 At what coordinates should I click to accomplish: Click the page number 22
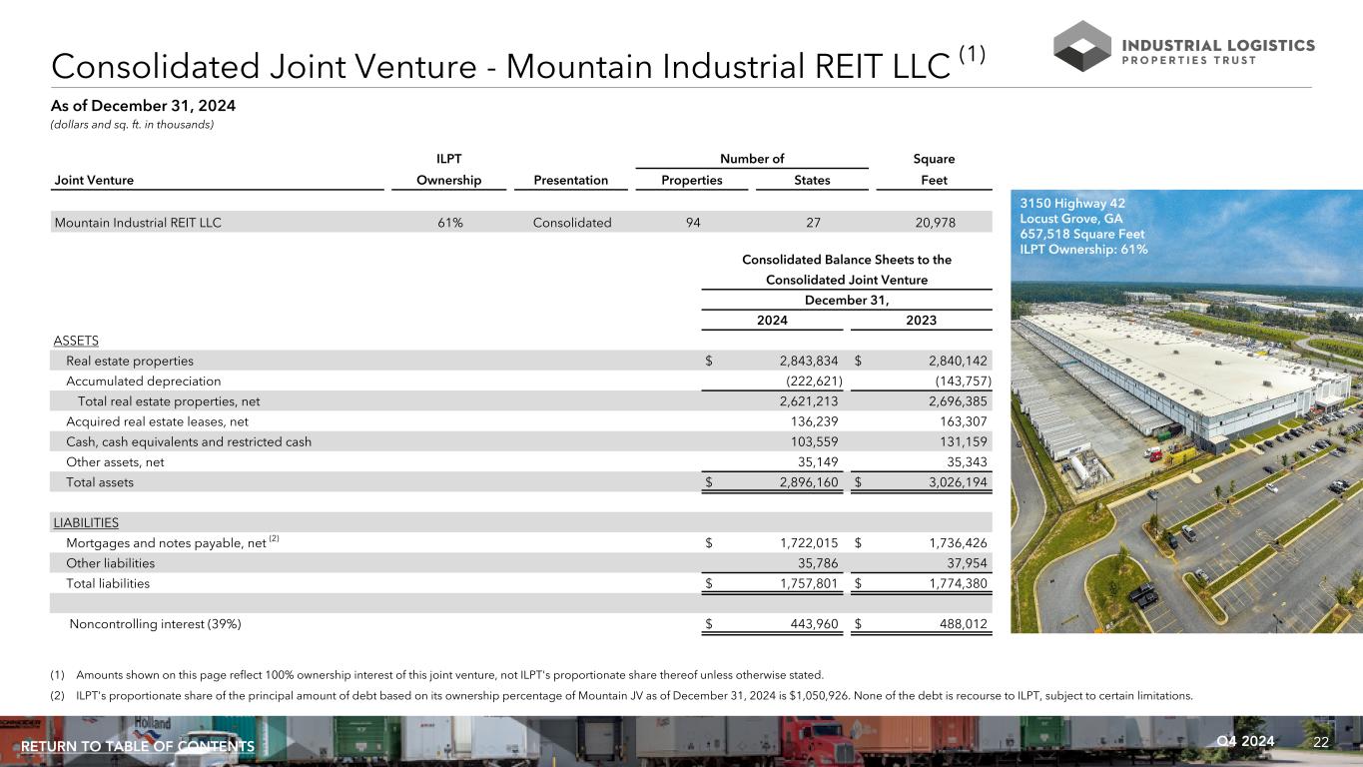(x=1321, y=741)
